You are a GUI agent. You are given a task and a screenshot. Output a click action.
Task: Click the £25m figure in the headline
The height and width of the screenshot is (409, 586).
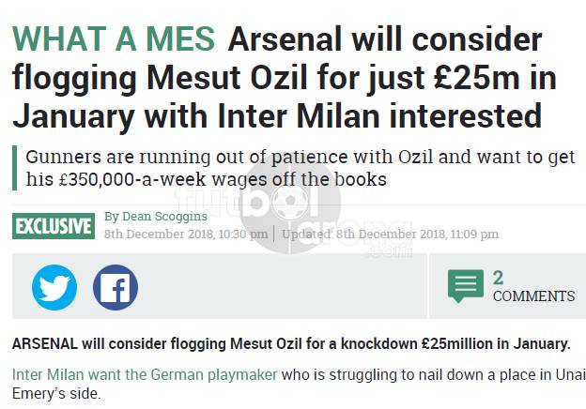click(476, 78)
